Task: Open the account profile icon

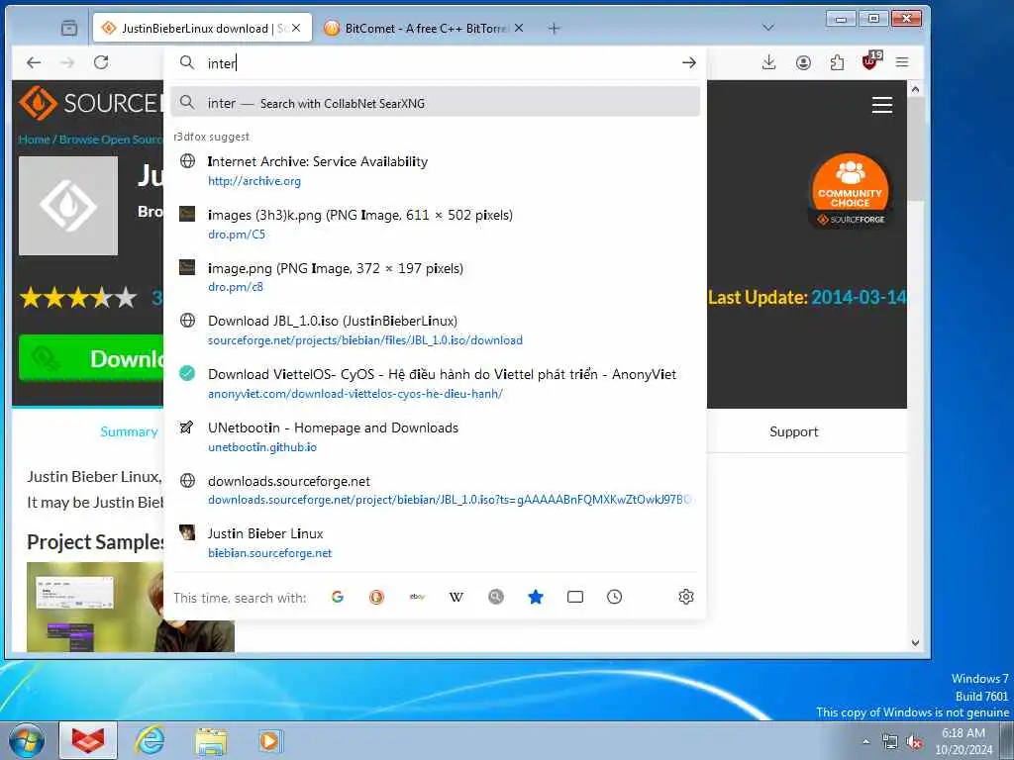Action: pos(803,62)
